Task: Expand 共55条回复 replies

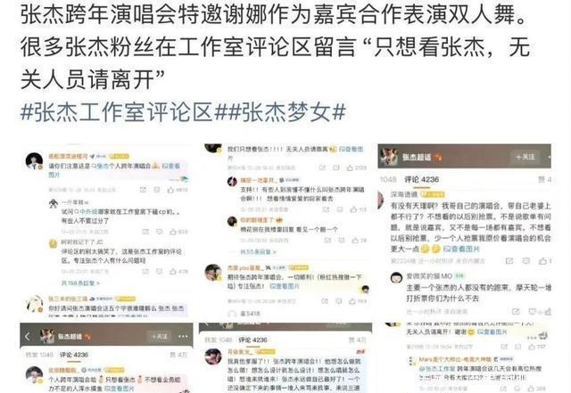Action: coord(258,252)
